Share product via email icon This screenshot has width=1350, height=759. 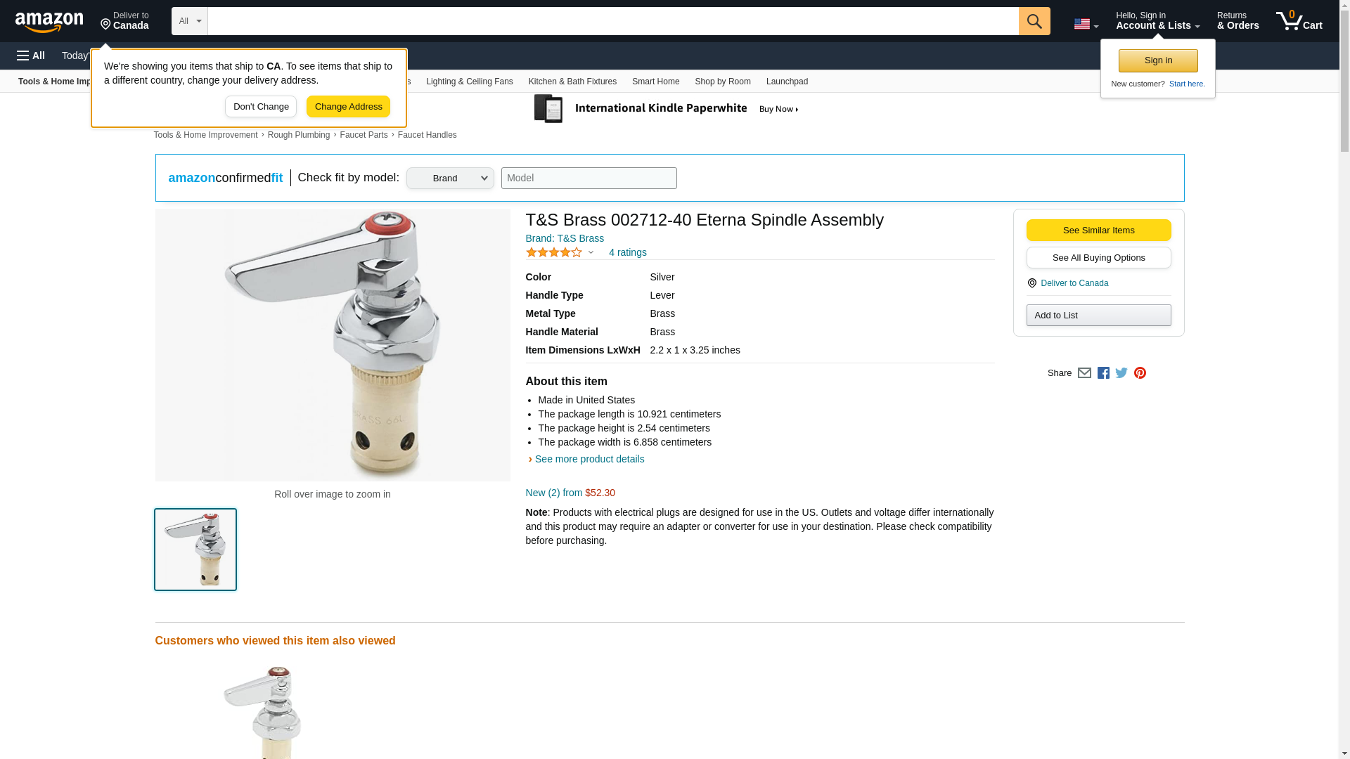pos(1084,373)
